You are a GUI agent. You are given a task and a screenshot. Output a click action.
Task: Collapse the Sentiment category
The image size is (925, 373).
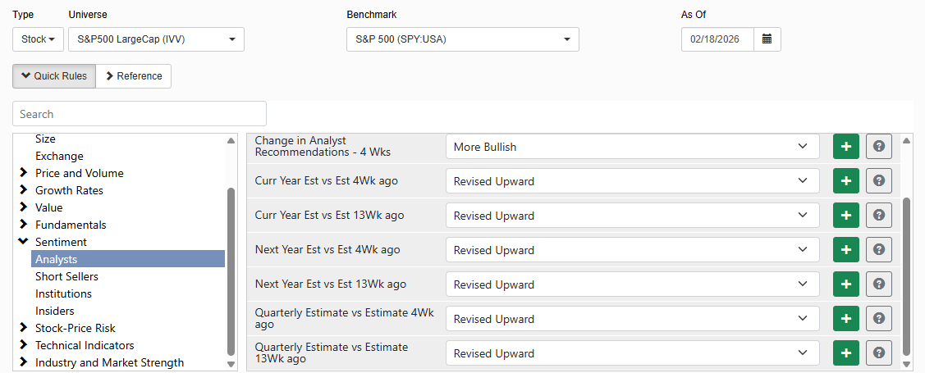24,242
